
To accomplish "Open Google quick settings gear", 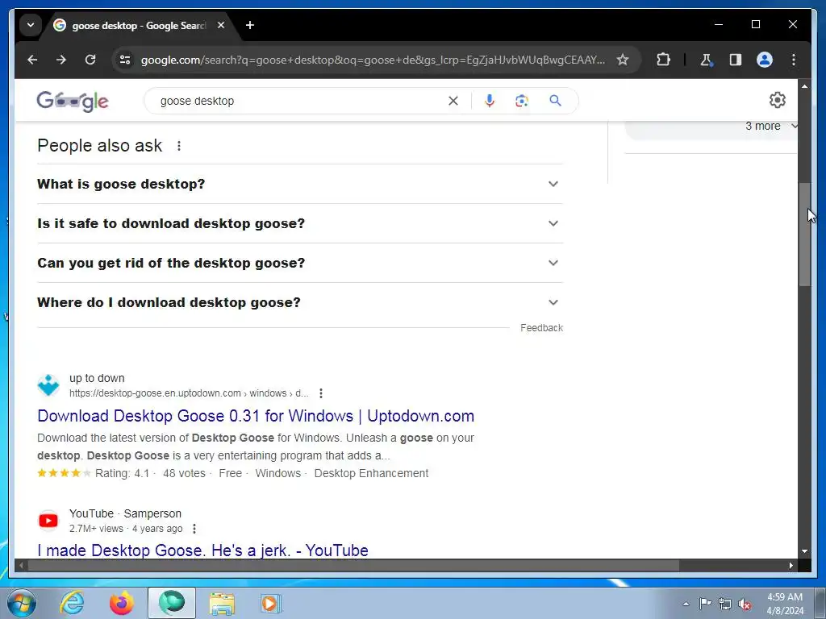I will [778, 100].
